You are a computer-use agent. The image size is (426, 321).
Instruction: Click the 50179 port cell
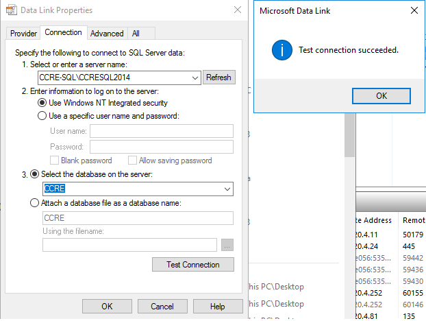pyautogui.click(x=413, y=235)
